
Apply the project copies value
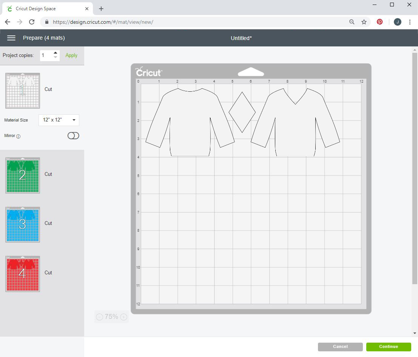[71, 55]
